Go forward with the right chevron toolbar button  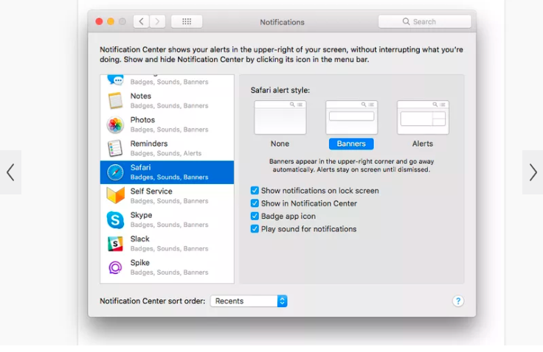coord(157,21)
